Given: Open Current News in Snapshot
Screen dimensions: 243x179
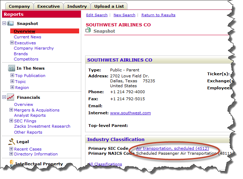Looking at the screenshot, I should (x=27, y=37).
